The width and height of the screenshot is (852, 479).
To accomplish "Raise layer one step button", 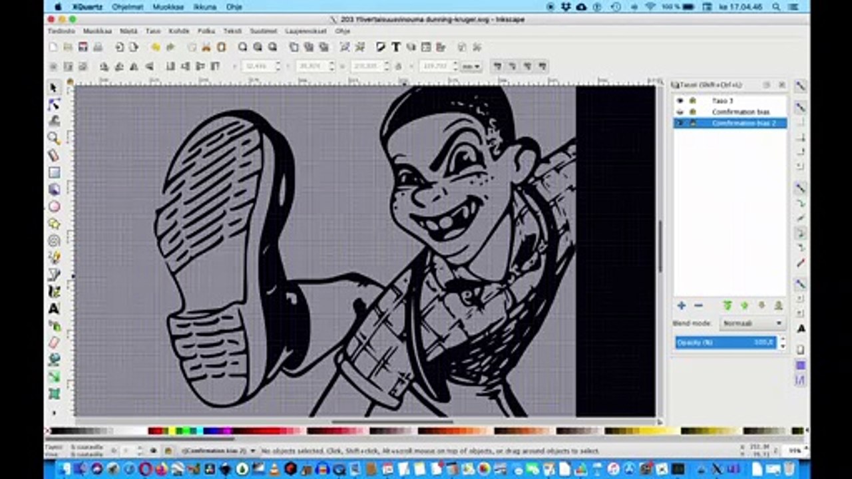I will (744, 305).
